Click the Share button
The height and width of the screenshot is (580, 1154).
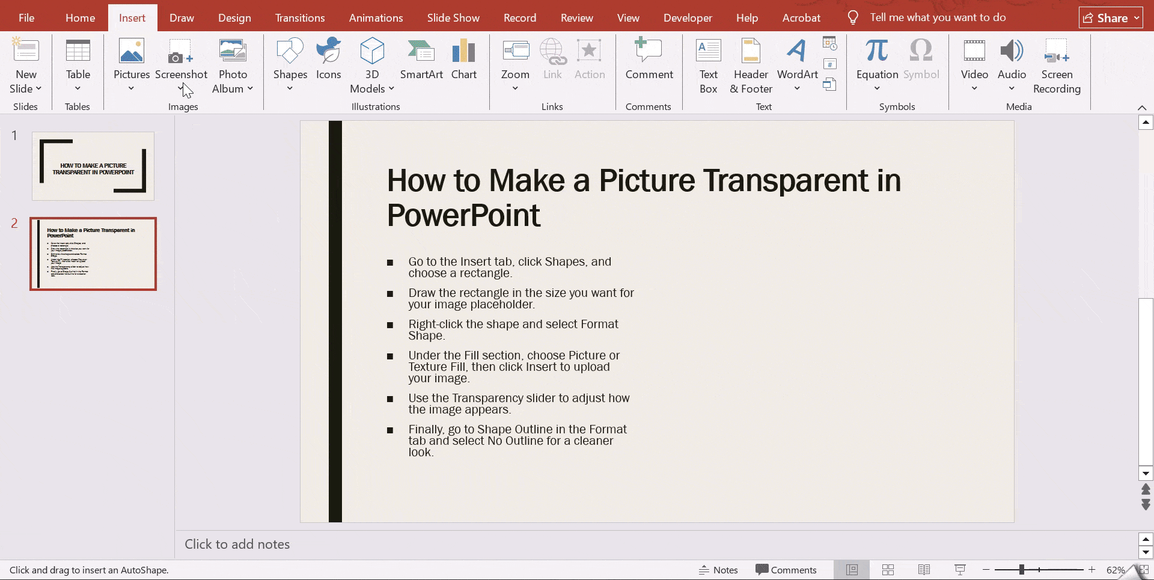(1110, 18)
